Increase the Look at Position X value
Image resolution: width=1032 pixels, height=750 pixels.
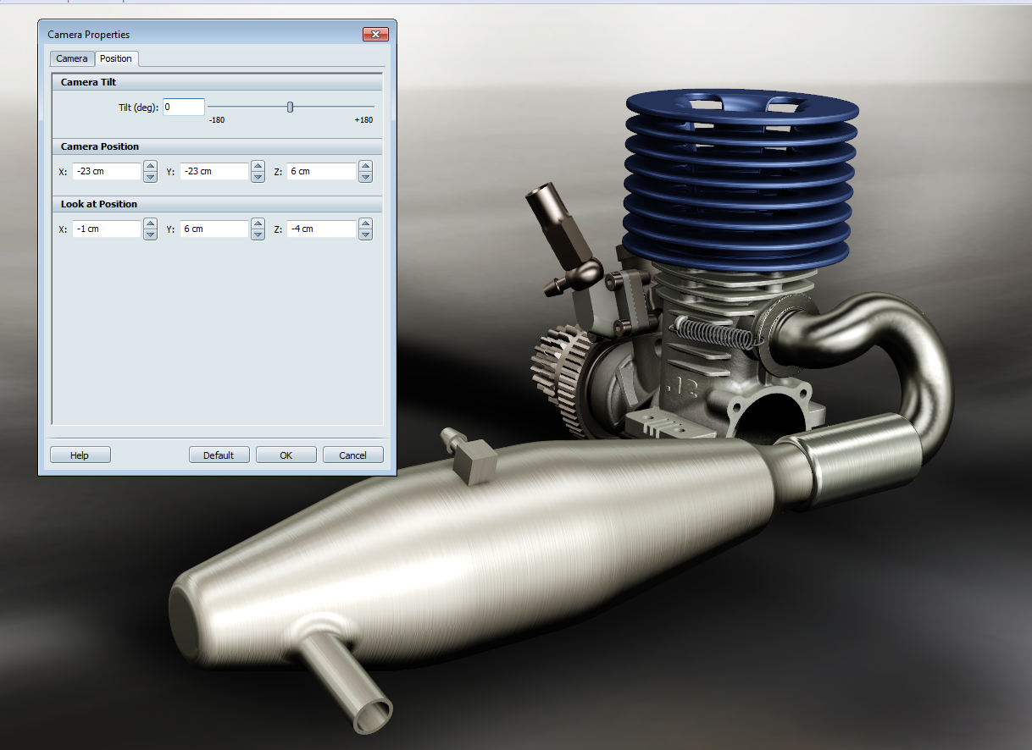(x=150, y=224)
